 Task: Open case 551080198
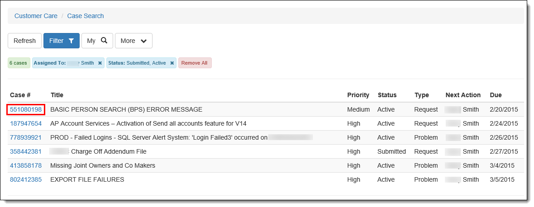(26, 109)
